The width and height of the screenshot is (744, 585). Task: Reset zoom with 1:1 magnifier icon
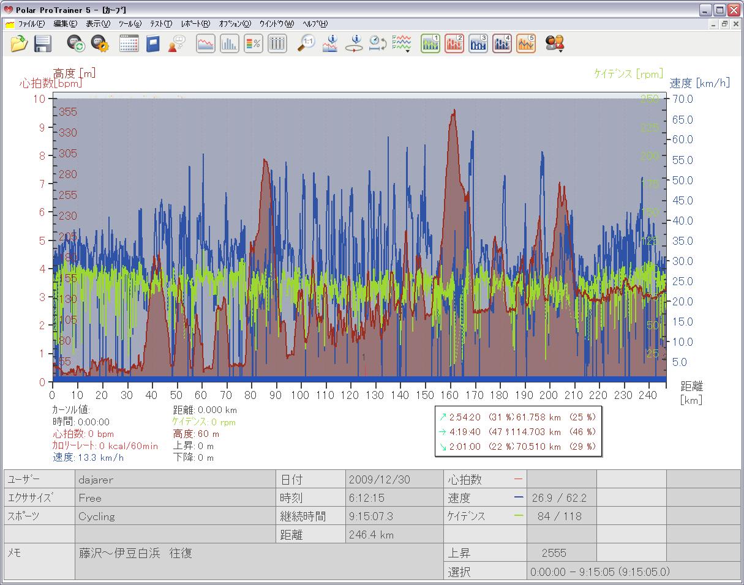coord(306,43)
